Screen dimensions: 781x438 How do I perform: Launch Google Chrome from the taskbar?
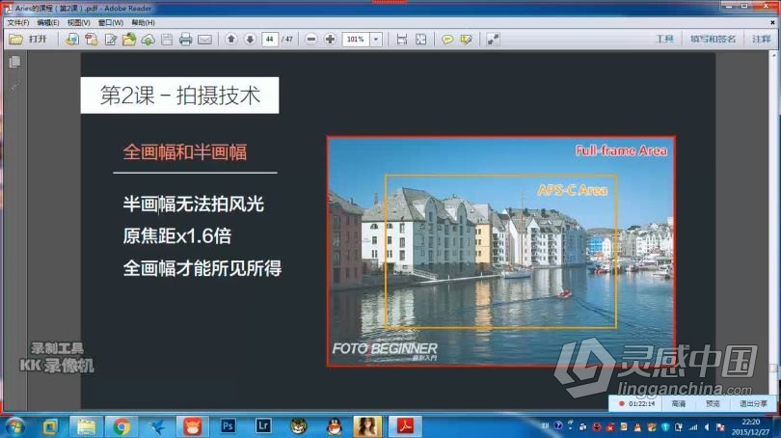(121, 426)
